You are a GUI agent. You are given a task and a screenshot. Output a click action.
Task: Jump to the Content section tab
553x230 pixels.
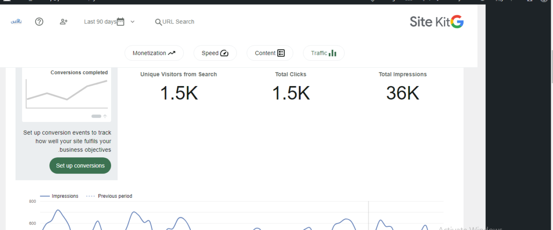click(x=270, y=53)
